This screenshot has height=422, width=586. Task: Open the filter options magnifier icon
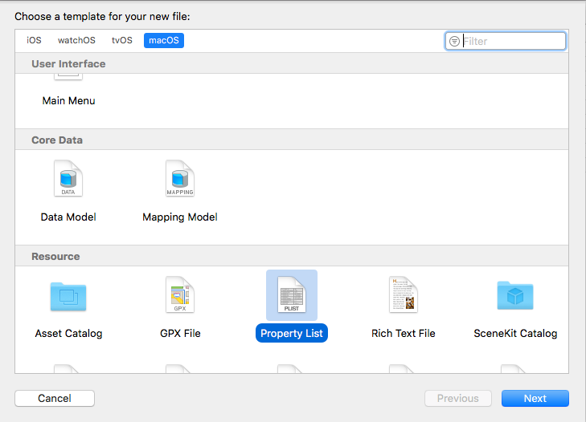pos(455,41)
